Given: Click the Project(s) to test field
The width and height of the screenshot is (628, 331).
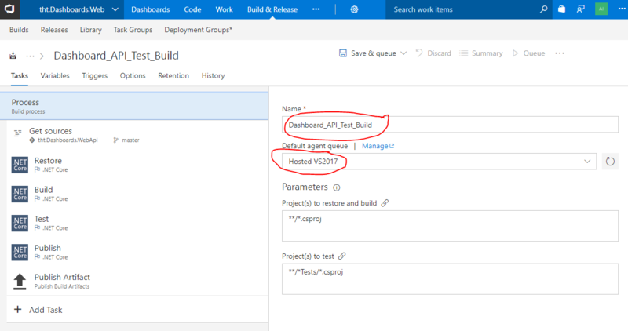Looking at the screenshot, I should pyautogui.click(x=450, y=279).
